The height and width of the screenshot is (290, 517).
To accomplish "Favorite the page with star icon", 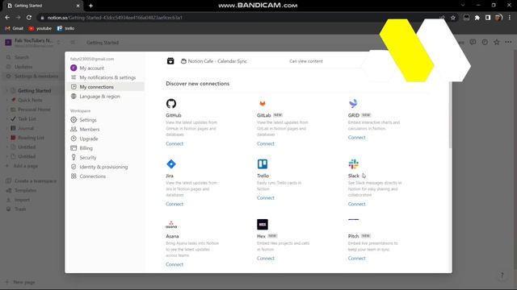I will [x=497, y=42].
